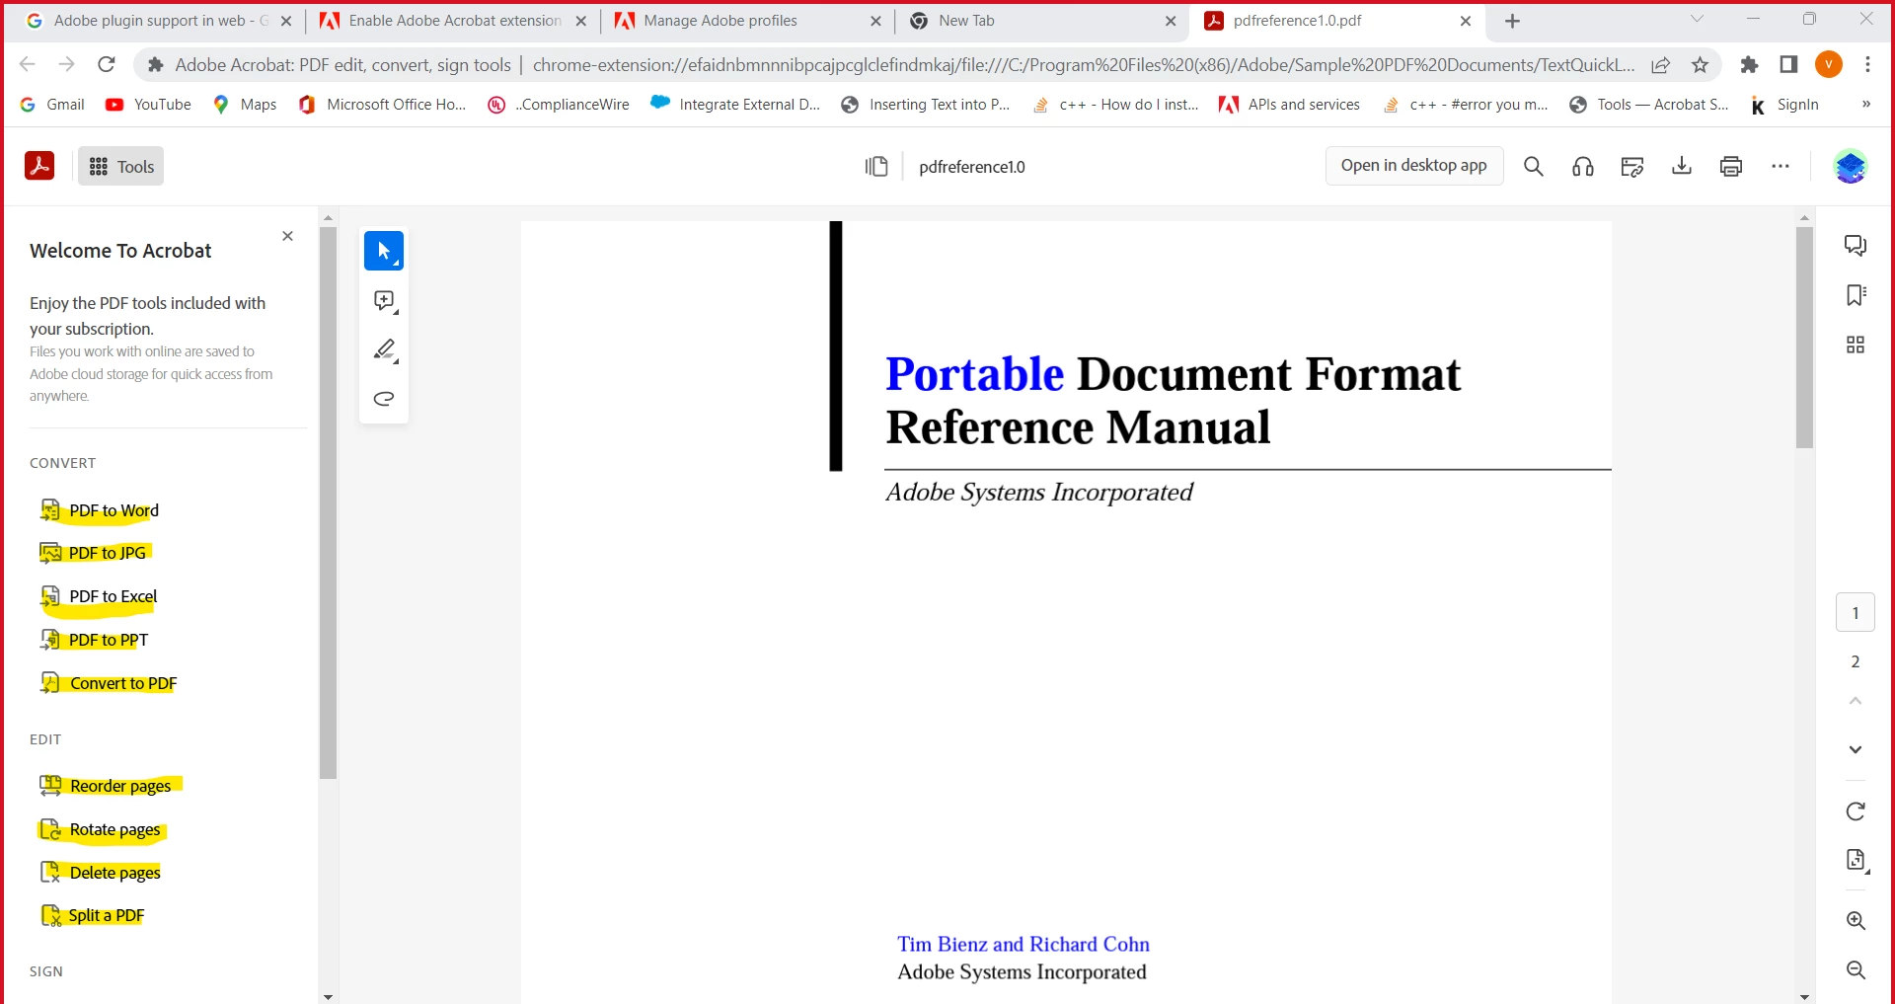This screenshot has width=1895, height=1004.
Task: Select Convert to PDF tool
Action: coord(109,683)
